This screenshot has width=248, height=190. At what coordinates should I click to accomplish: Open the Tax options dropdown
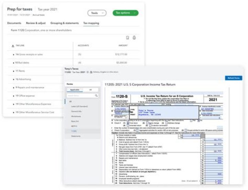[125, 13]
